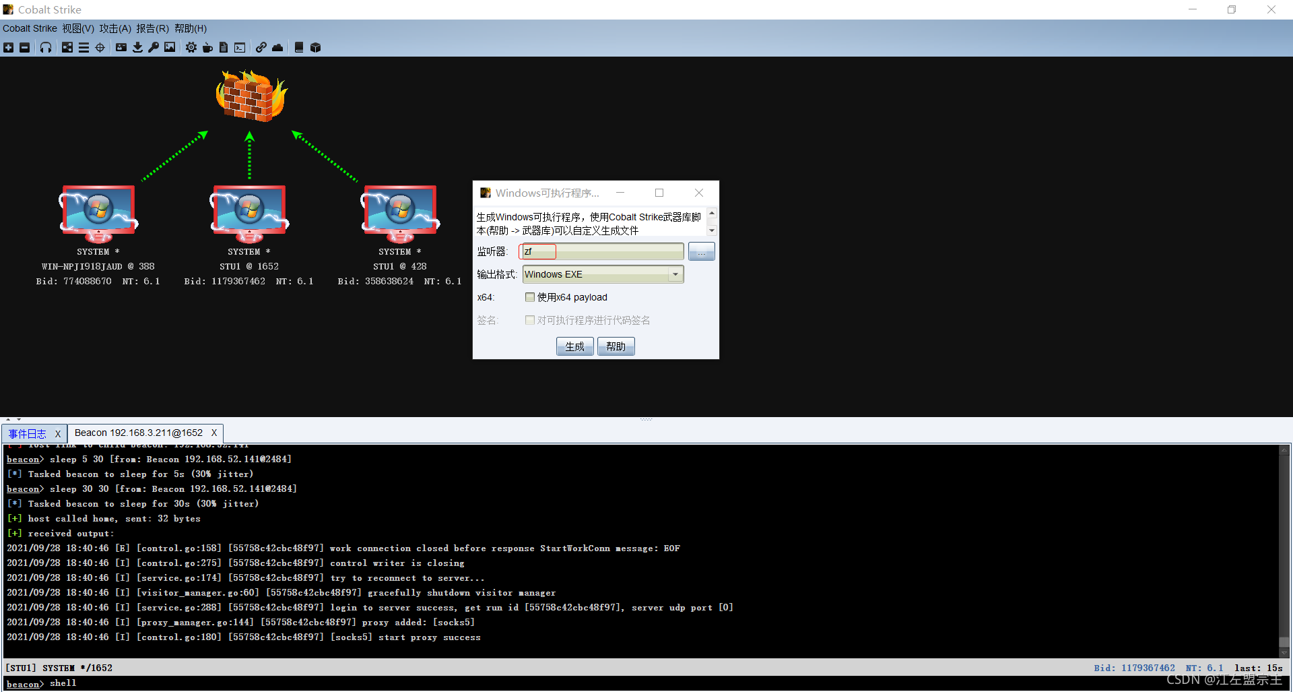
Task: Click the dialog description scroll-up arrow
Action: pyautogui.click(x=712, y=213)
